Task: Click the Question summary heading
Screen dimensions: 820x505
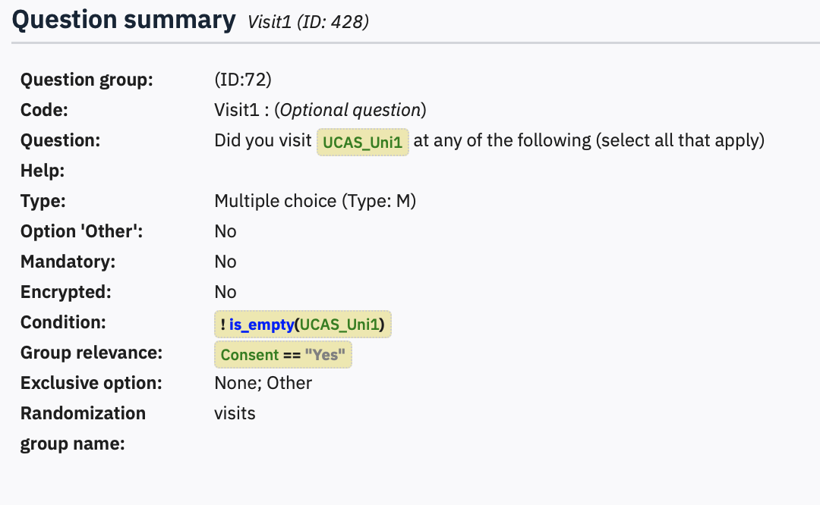Action: pyautogui.click(x=124, y=20)
